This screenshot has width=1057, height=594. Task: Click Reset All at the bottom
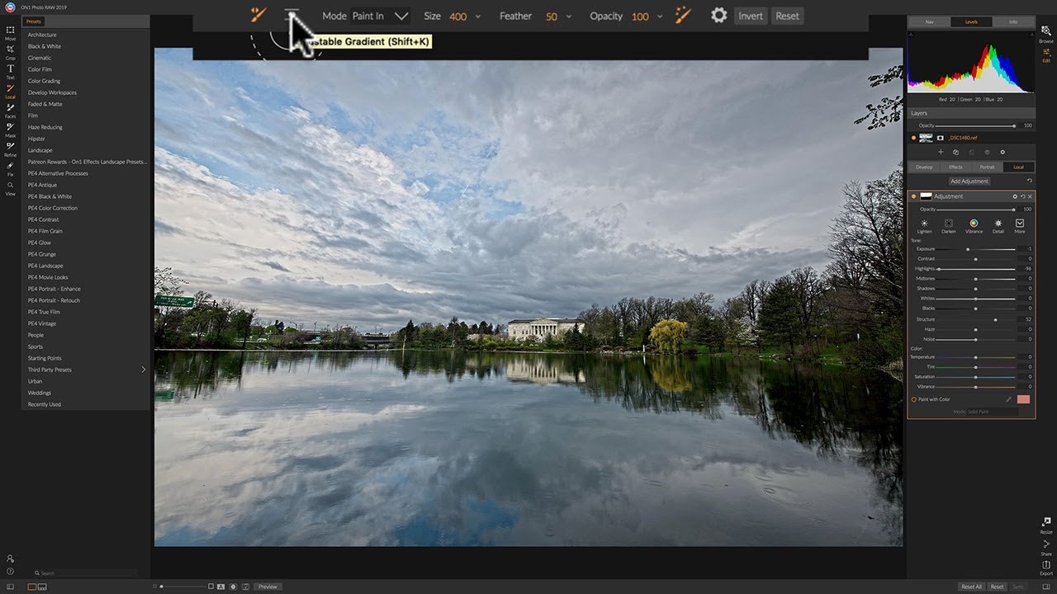972,587
